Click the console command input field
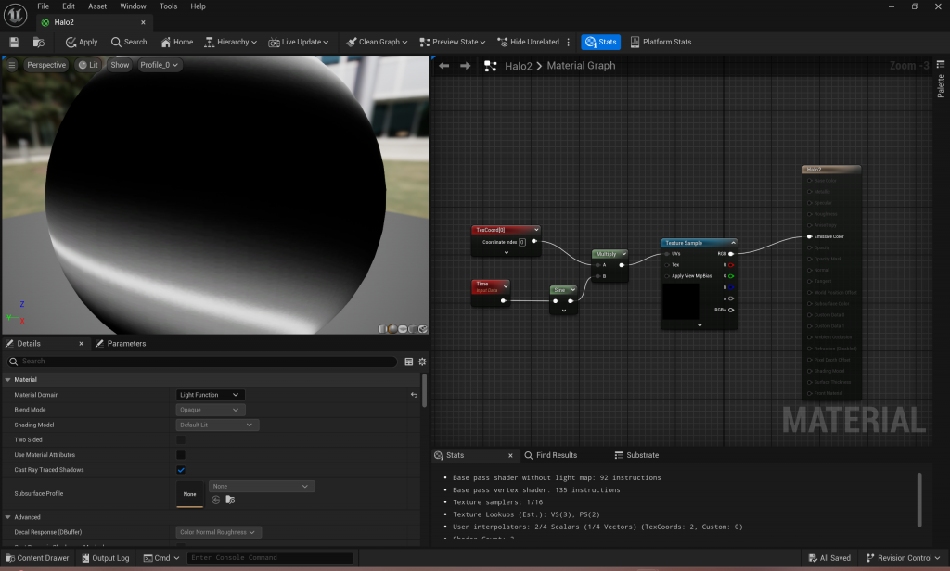The image size is (950, 571). [x=269, y=558]
